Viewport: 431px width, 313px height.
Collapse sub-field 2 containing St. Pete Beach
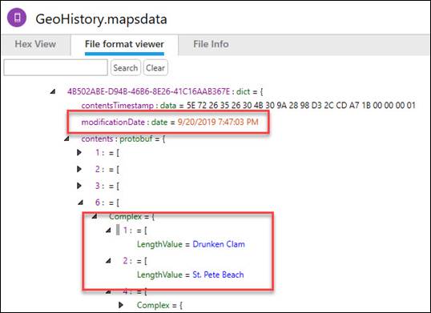click(108, 260)
